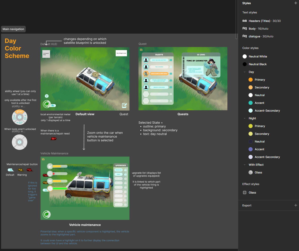Select the Body text style
The height and width of the screenshot is (251, 299).
tap(252, 29)
